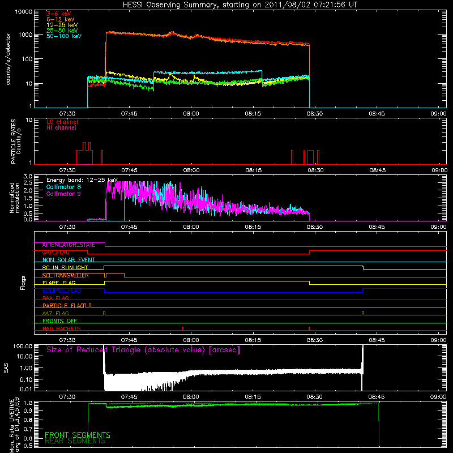The image size is (453, 453).
Task: Click the ATTENUATOR_STATE flag label
Action: point(69,245)
